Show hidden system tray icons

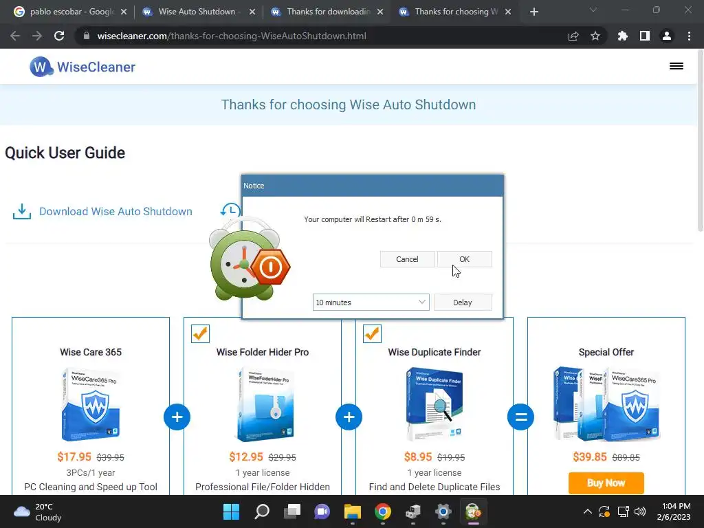click(587, 511)
